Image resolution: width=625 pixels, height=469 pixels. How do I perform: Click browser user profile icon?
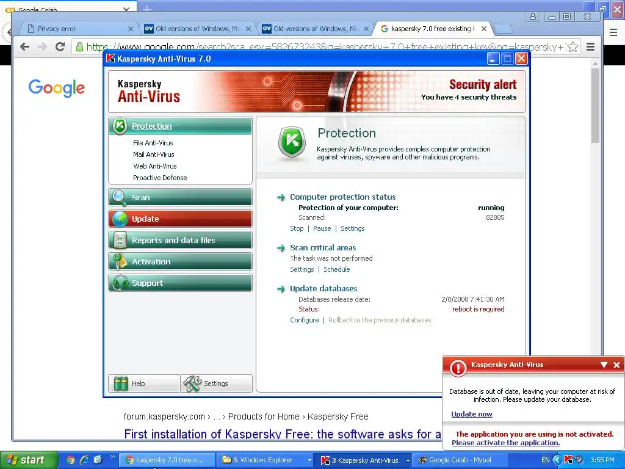click(532, 16)
